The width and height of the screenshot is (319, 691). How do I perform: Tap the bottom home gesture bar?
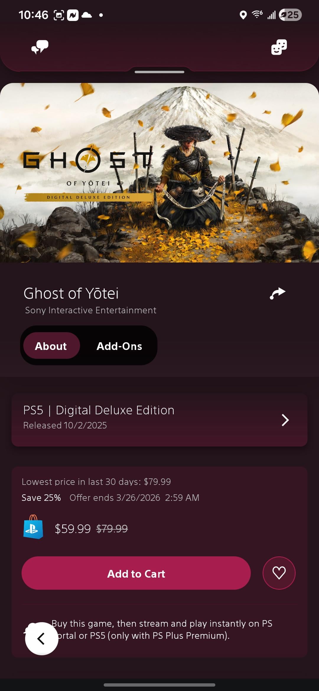159,685
